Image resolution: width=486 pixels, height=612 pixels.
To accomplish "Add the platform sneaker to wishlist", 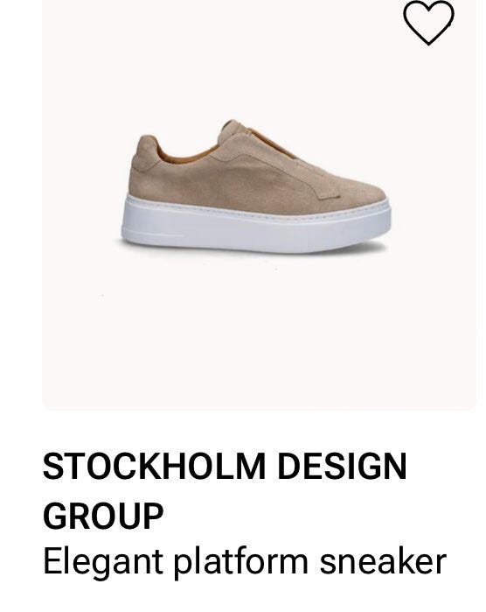I will [x=428, y=22].
